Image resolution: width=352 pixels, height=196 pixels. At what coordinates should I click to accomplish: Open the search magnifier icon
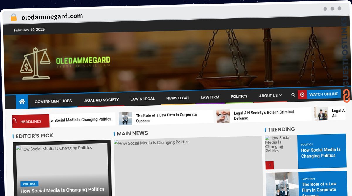pyautogui.click(x=293, y=95)
